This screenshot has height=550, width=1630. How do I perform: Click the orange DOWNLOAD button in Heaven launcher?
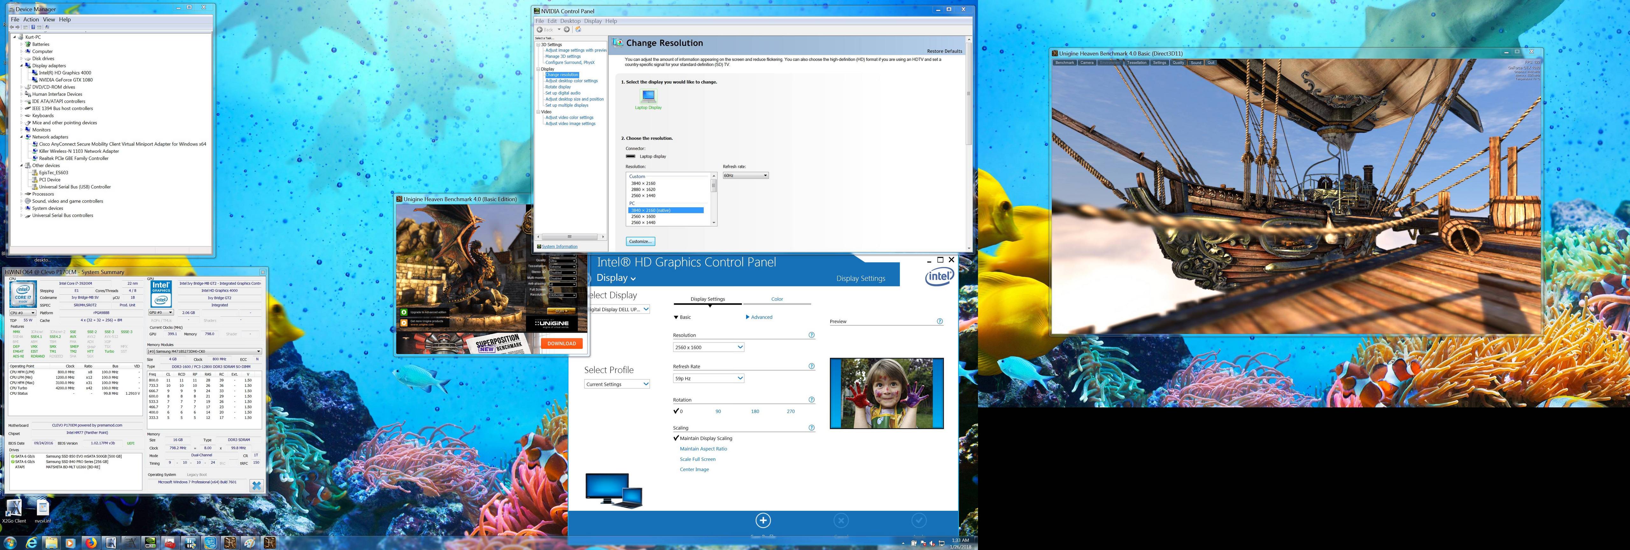click(562, 344)
